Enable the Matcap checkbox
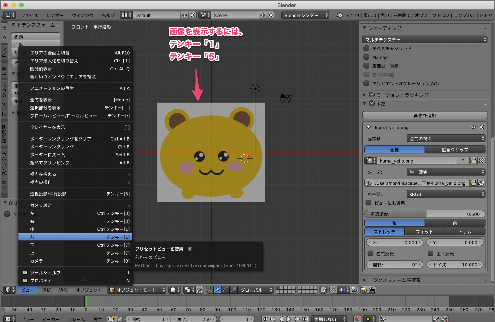Image resolution: width=495 pixels, height=322 pixels. (x=366, y=57)
